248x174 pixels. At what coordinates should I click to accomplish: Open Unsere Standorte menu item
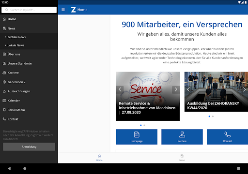(29, 63)
